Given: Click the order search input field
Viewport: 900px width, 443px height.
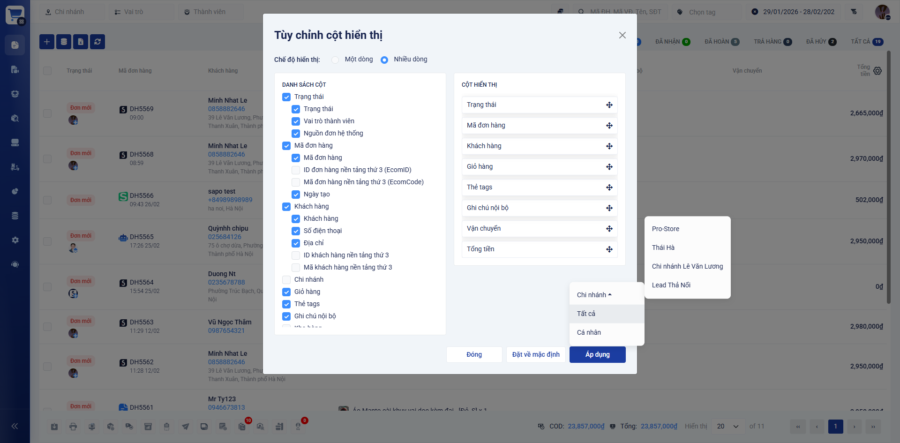Looking at the screenshot, I should coord(625,12).
